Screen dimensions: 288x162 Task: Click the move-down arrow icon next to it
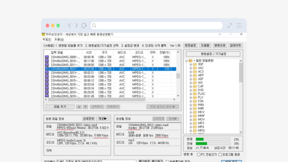click(x=85, y=107)
